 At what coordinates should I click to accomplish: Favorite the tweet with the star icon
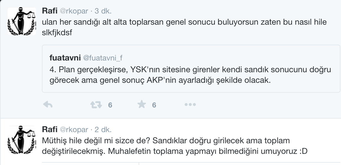click(x=142, y=105)
